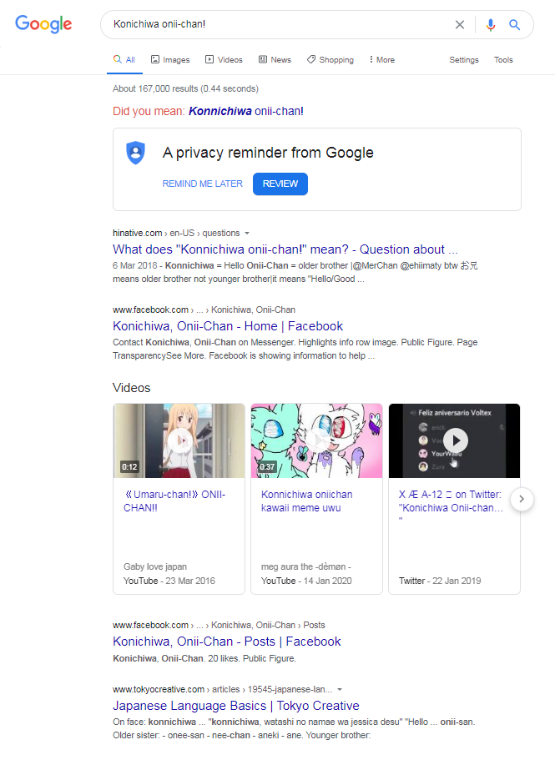Click the Konnichiwa onii-chan! suggested spelling link
Image resolution: width=555 pixels, height=760 pixels.
[245, 111]
